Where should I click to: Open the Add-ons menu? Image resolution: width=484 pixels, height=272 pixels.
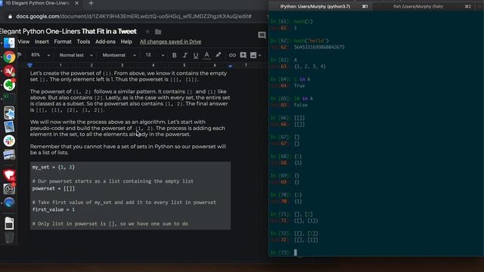tap(105, 42)
